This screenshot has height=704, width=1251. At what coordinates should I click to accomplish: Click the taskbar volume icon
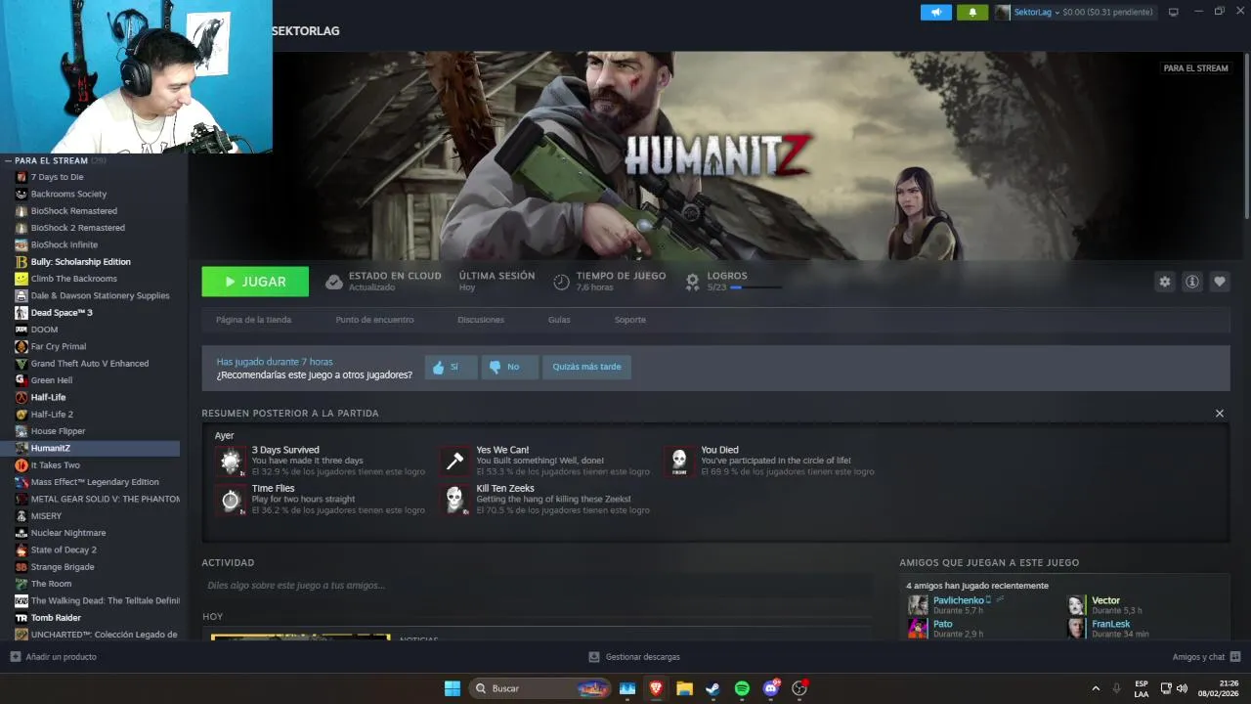[x=1182, y=688]
